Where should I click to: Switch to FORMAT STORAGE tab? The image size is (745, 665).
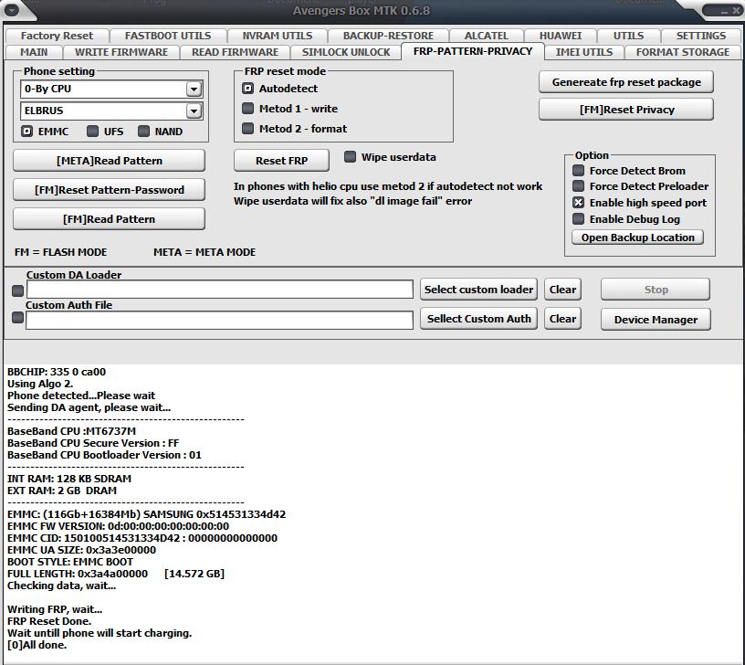(683, 52)
